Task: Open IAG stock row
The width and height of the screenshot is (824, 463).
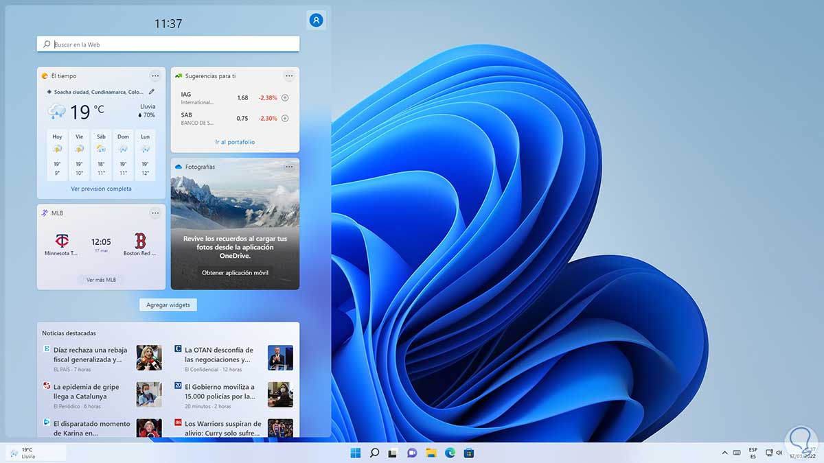Action: [x=235, y=98]
